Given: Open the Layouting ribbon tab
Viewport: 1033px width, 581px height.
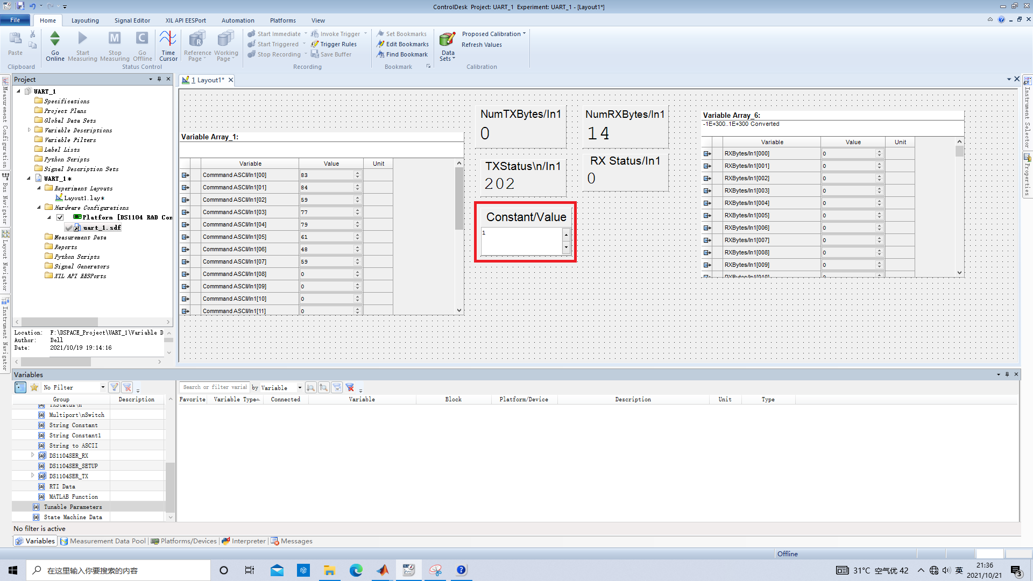Looking at the screenshot, I should tap(85, 20).
